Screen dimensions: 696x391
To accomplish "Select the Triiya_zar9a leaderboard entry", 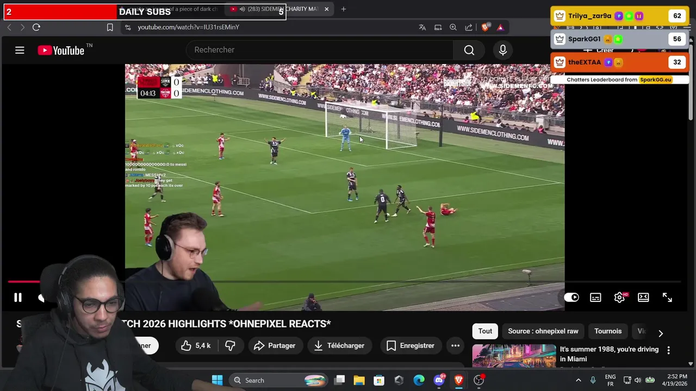I will click(x=619, y=16).
